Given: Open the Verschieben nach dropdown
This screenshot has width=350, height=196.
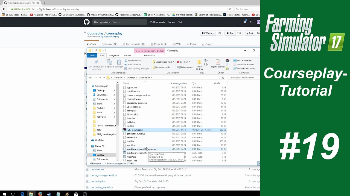Looking at the screenshot, I should [x=164, y=62].
